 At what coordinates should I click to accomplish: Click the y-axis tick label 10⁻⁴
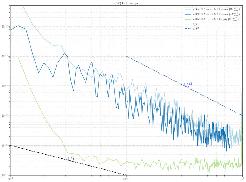coord(4,86)
